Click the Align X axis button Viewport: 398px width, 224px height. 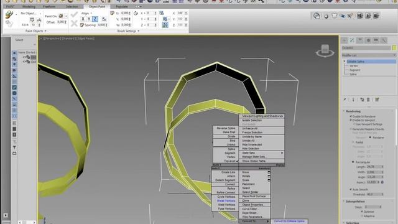[83, 19]
